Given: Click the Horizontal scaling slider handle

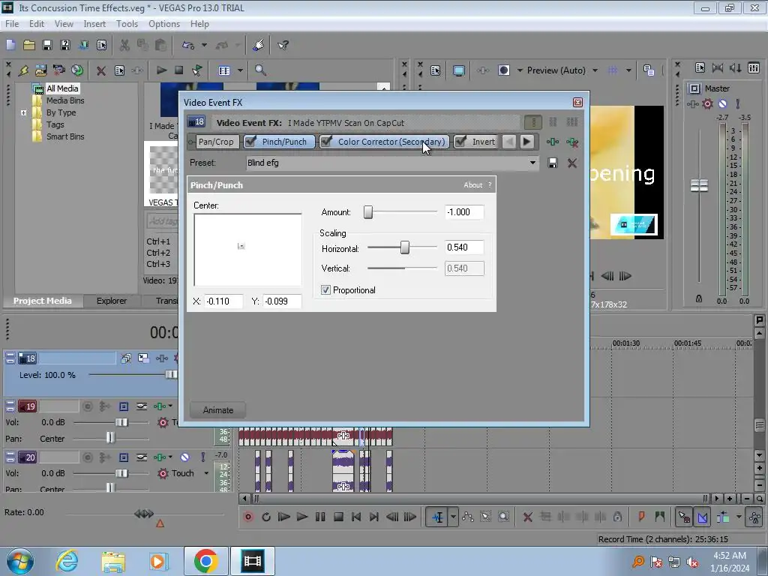Looking at the screenshot, I should click(404, 247).
